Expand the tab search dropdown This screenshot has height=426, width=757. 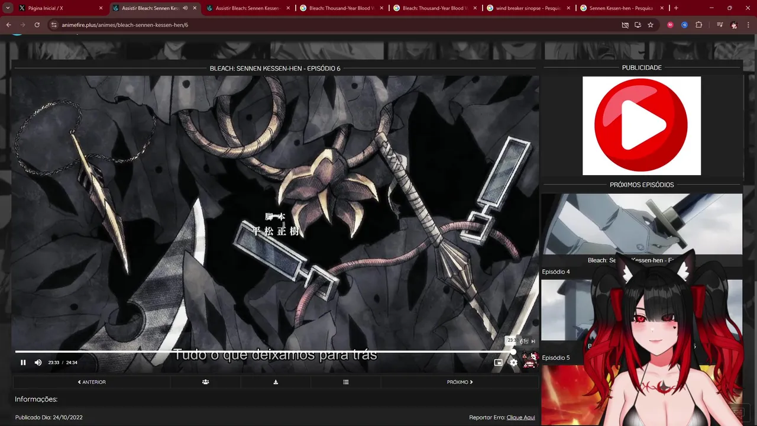click(x=7, y=8)
